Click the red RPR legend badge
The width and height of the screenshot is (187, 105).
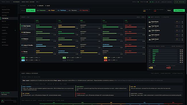tap(105, 60)
